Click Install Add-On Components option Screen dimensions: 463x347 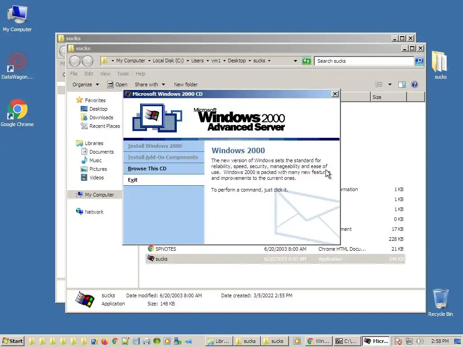click(x=164, y=157)
